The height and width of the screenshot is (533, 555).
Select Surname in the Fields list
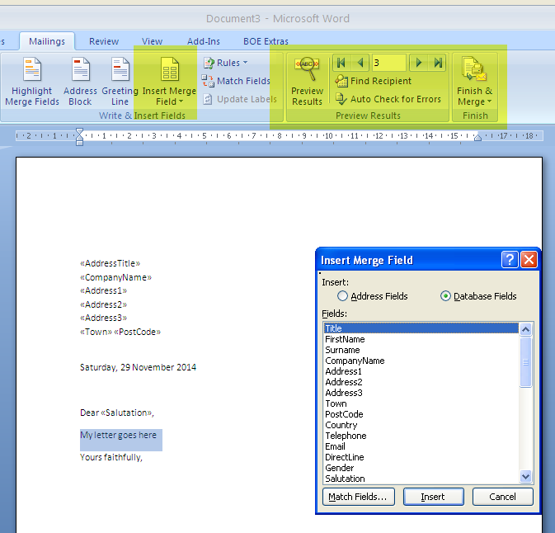click(421, 350)
